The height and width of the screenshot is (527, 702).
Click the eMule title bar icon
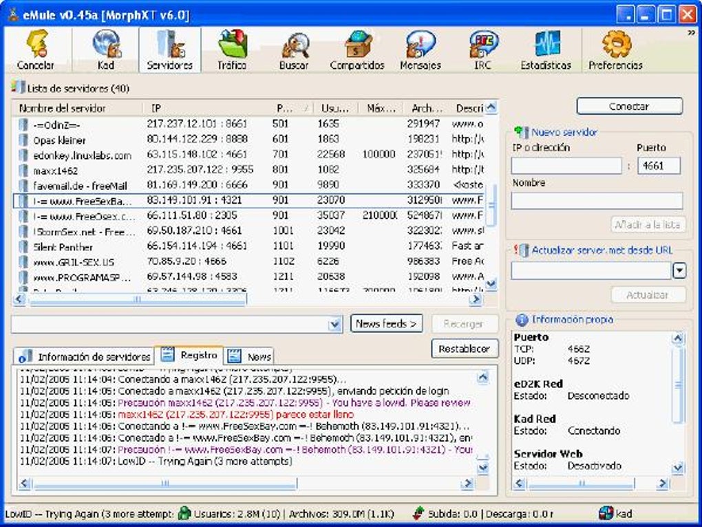[x=14, y=14]
